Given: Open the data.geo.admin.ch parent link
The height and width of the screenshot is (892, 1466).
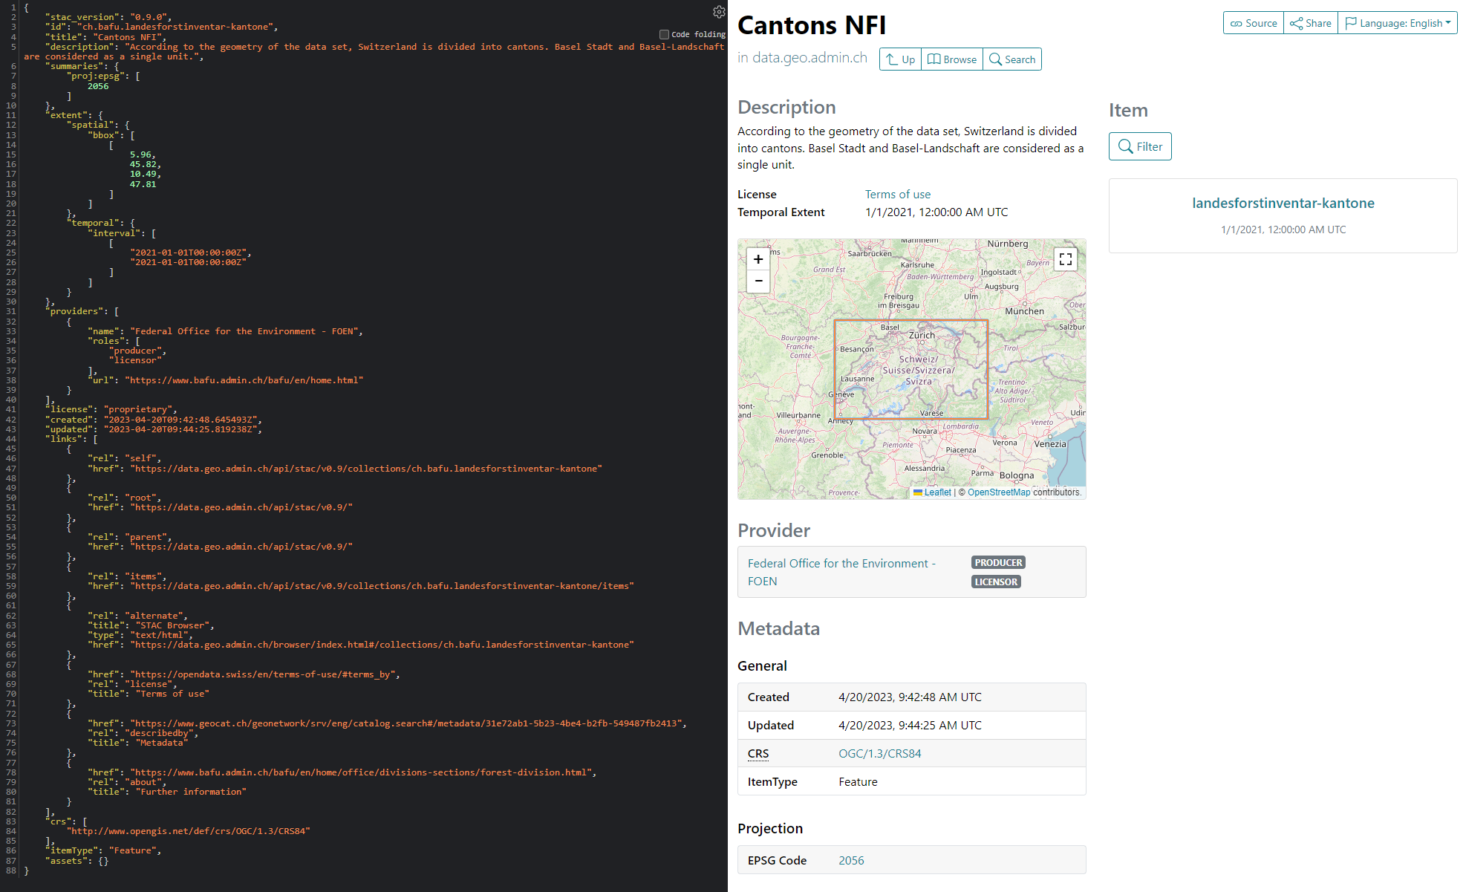Looking at the screenshot, I should (809, 58).
